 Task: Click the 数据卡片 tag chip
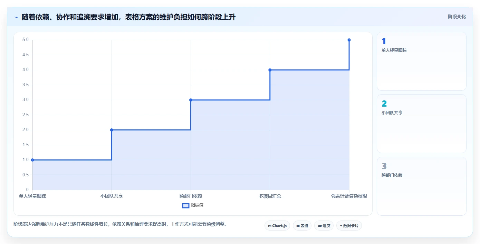coord(349,226)
